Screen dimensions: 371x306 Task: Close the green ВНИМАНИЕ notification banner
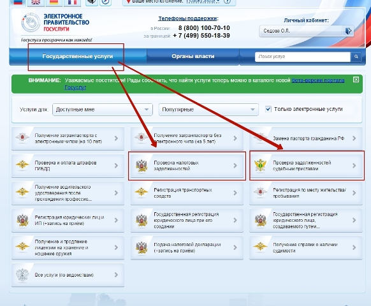pyautogui.click(x=356, y=80)
